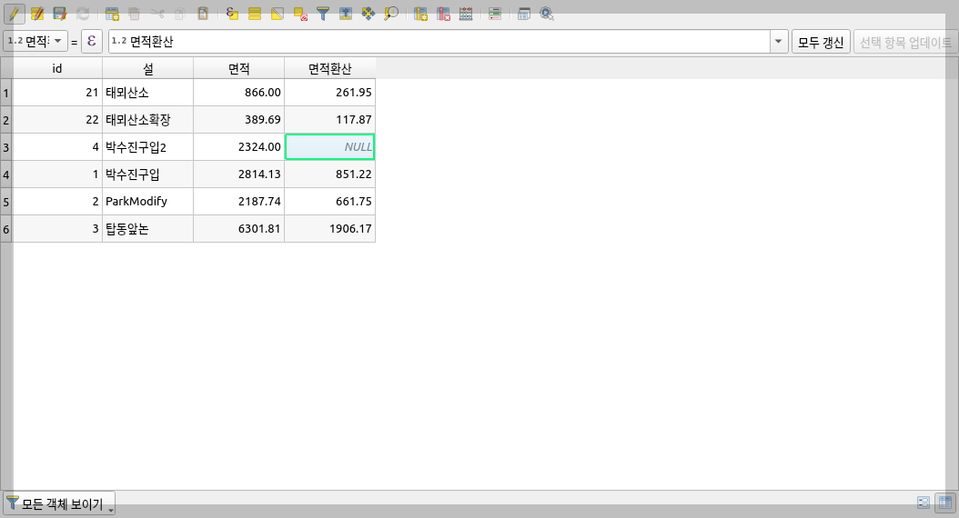The height and width of the screenshot is (518, 959).
Task: Move the selection to the top
Action: pos(346,14)
